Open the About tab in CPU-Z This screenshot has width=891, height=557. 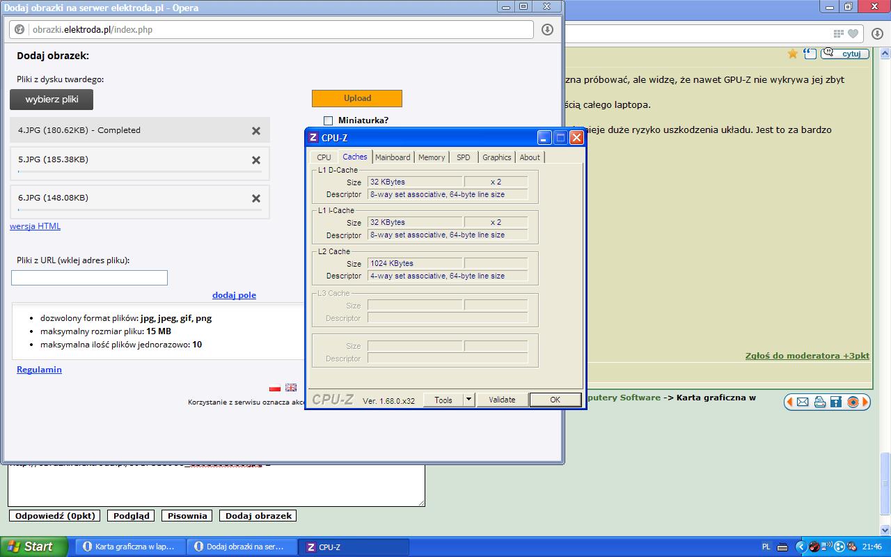pos(530,157)
